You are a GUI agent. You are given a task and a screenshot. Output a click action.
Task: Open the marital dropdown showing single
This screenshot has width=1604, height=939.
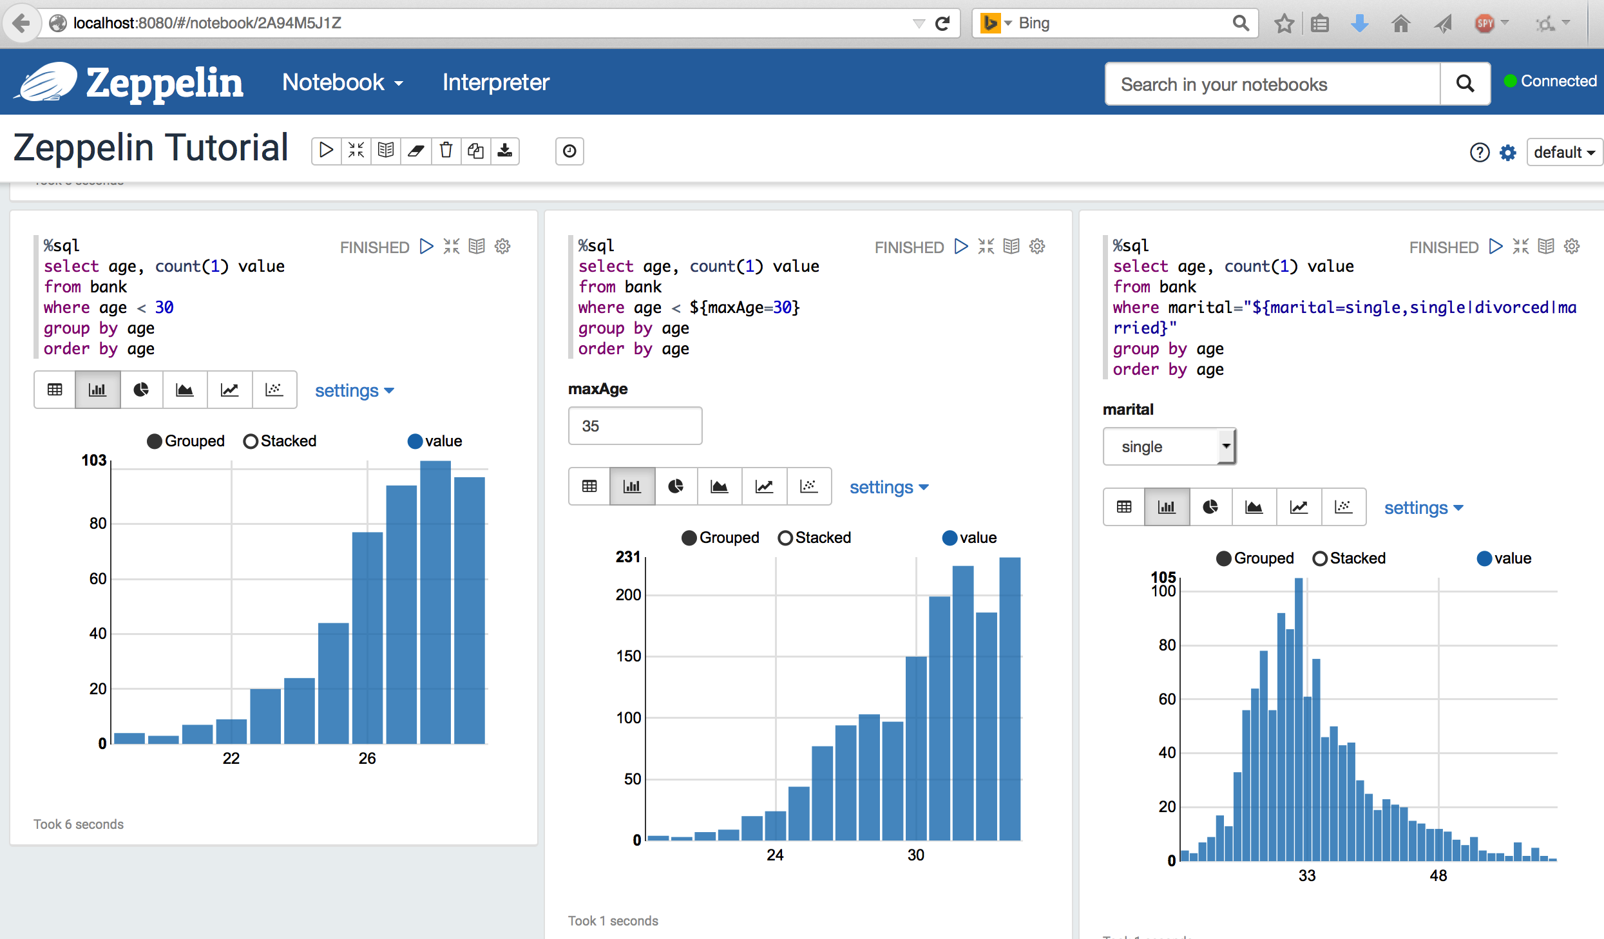coord(1169,446)
